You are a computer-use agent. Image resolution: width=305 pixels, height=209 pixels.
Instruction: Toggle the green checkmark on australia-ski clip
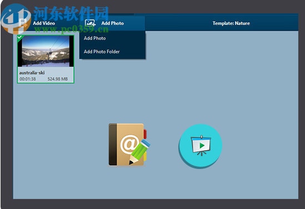[20, 38]
